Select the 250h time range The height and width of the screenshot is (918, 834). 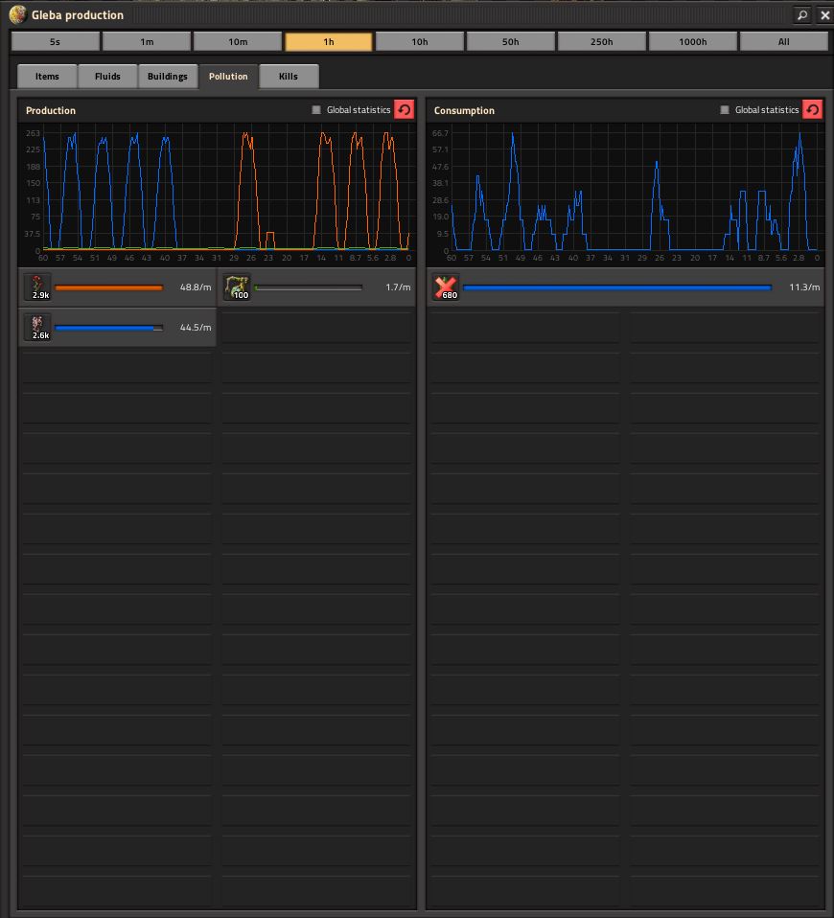tap(602, 42)
